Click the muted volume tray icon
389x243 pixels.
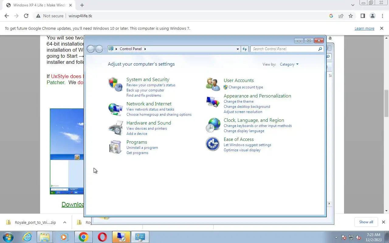[359, 238]
